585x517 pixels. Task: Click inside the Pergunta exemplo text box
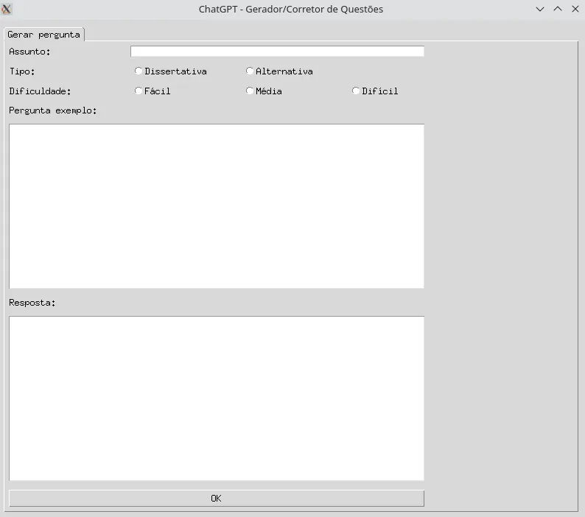tap(217, 206)
